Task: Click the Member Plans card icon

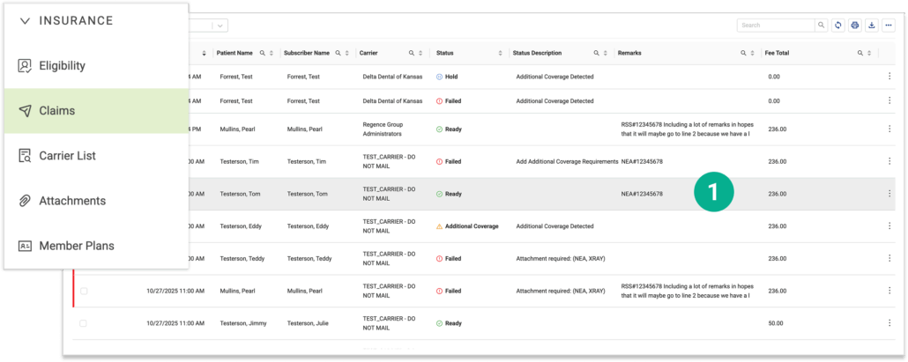Action: click(x=25, y=246)
